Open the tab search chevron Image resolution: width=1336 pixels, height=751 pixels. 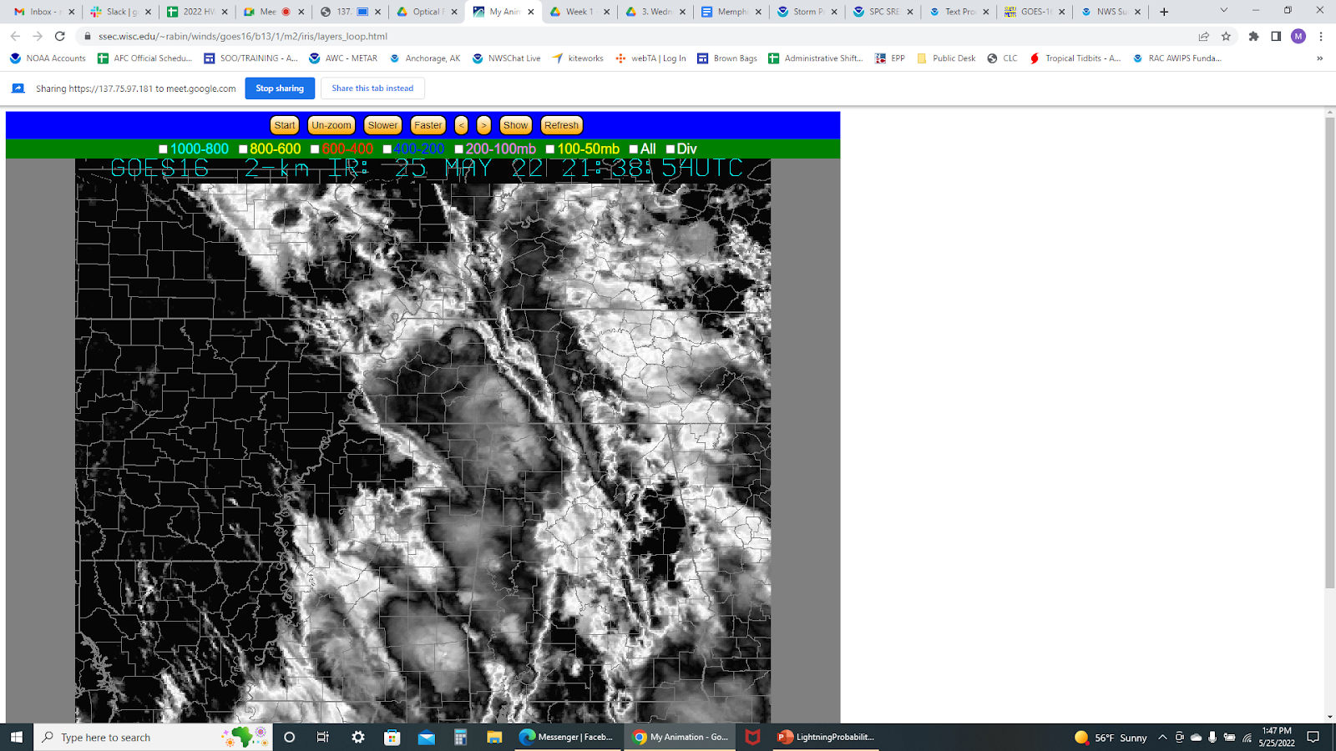1223,11
